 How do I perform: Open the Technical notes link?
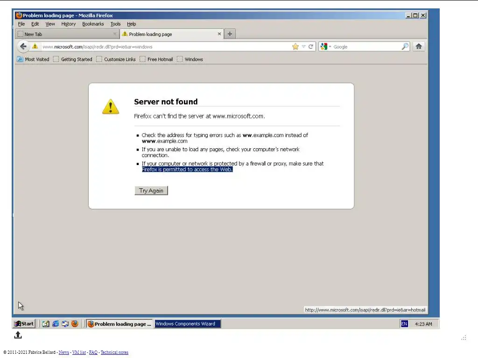[115, 352]
